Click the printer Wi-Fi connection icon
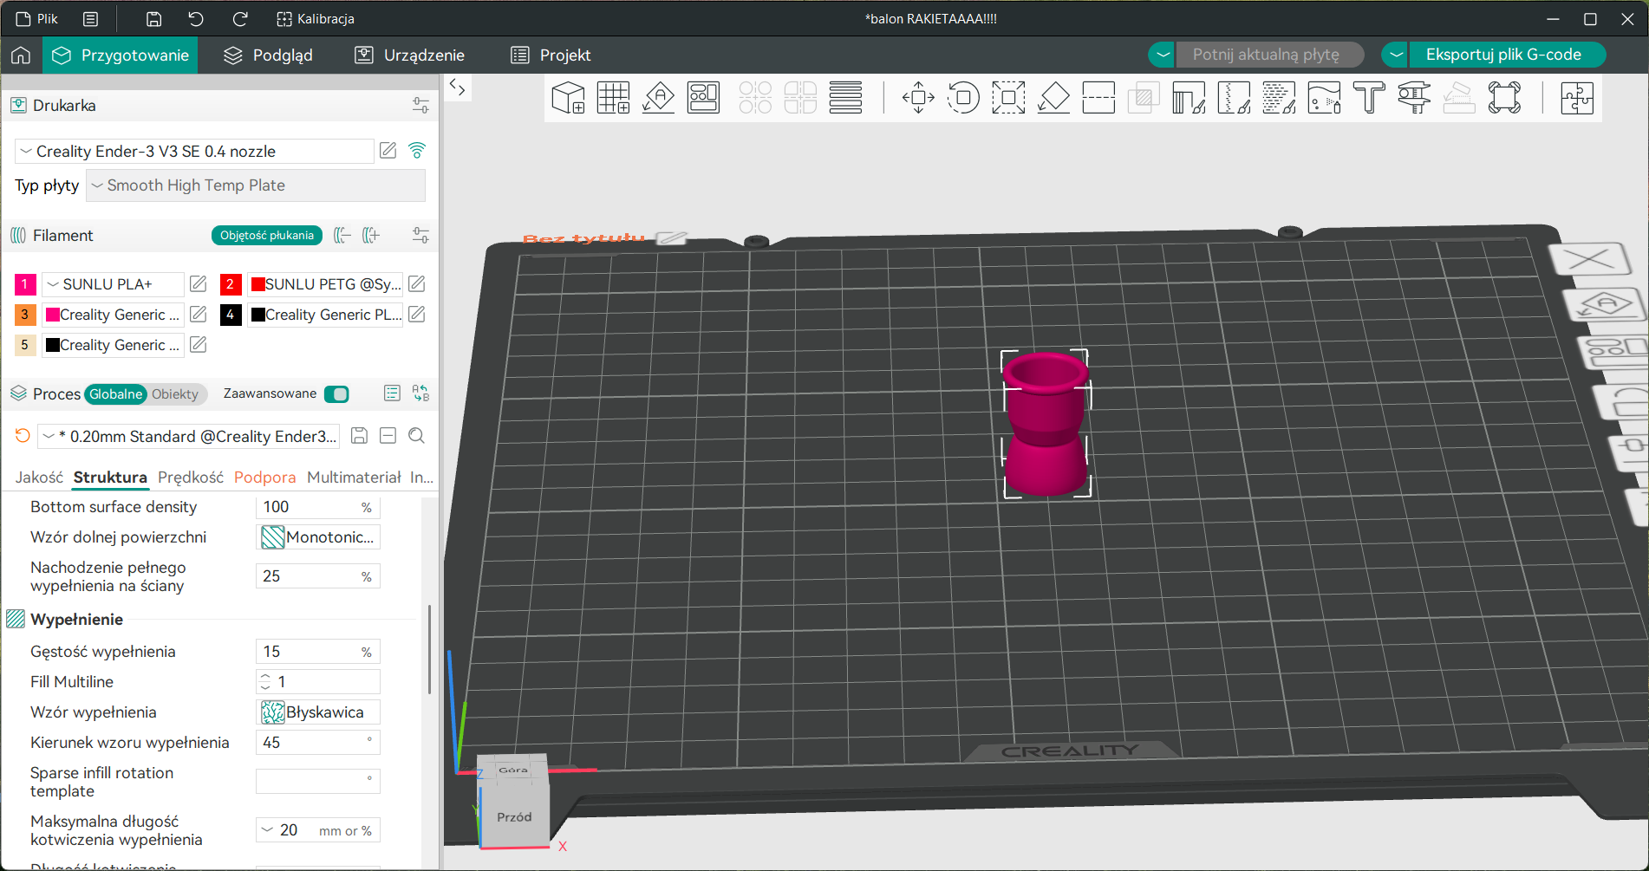1649x871 pixels. [x=417, y=151]
